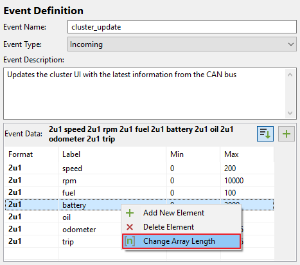Select Change Array Length menu entry
Viewport: 300px width, 265px height.
pyautogui.click(x=182, y=241)
